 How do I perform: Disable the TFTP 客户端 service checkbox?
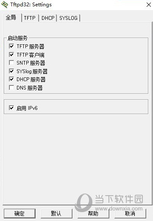(x=11, y=55)
